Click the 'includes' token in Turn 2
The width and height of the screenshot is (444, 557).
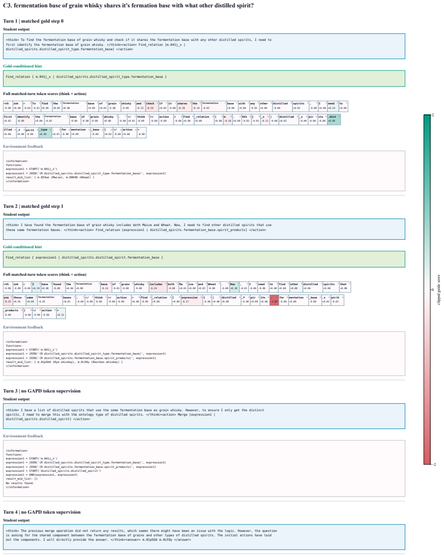[x=157, y=286]
